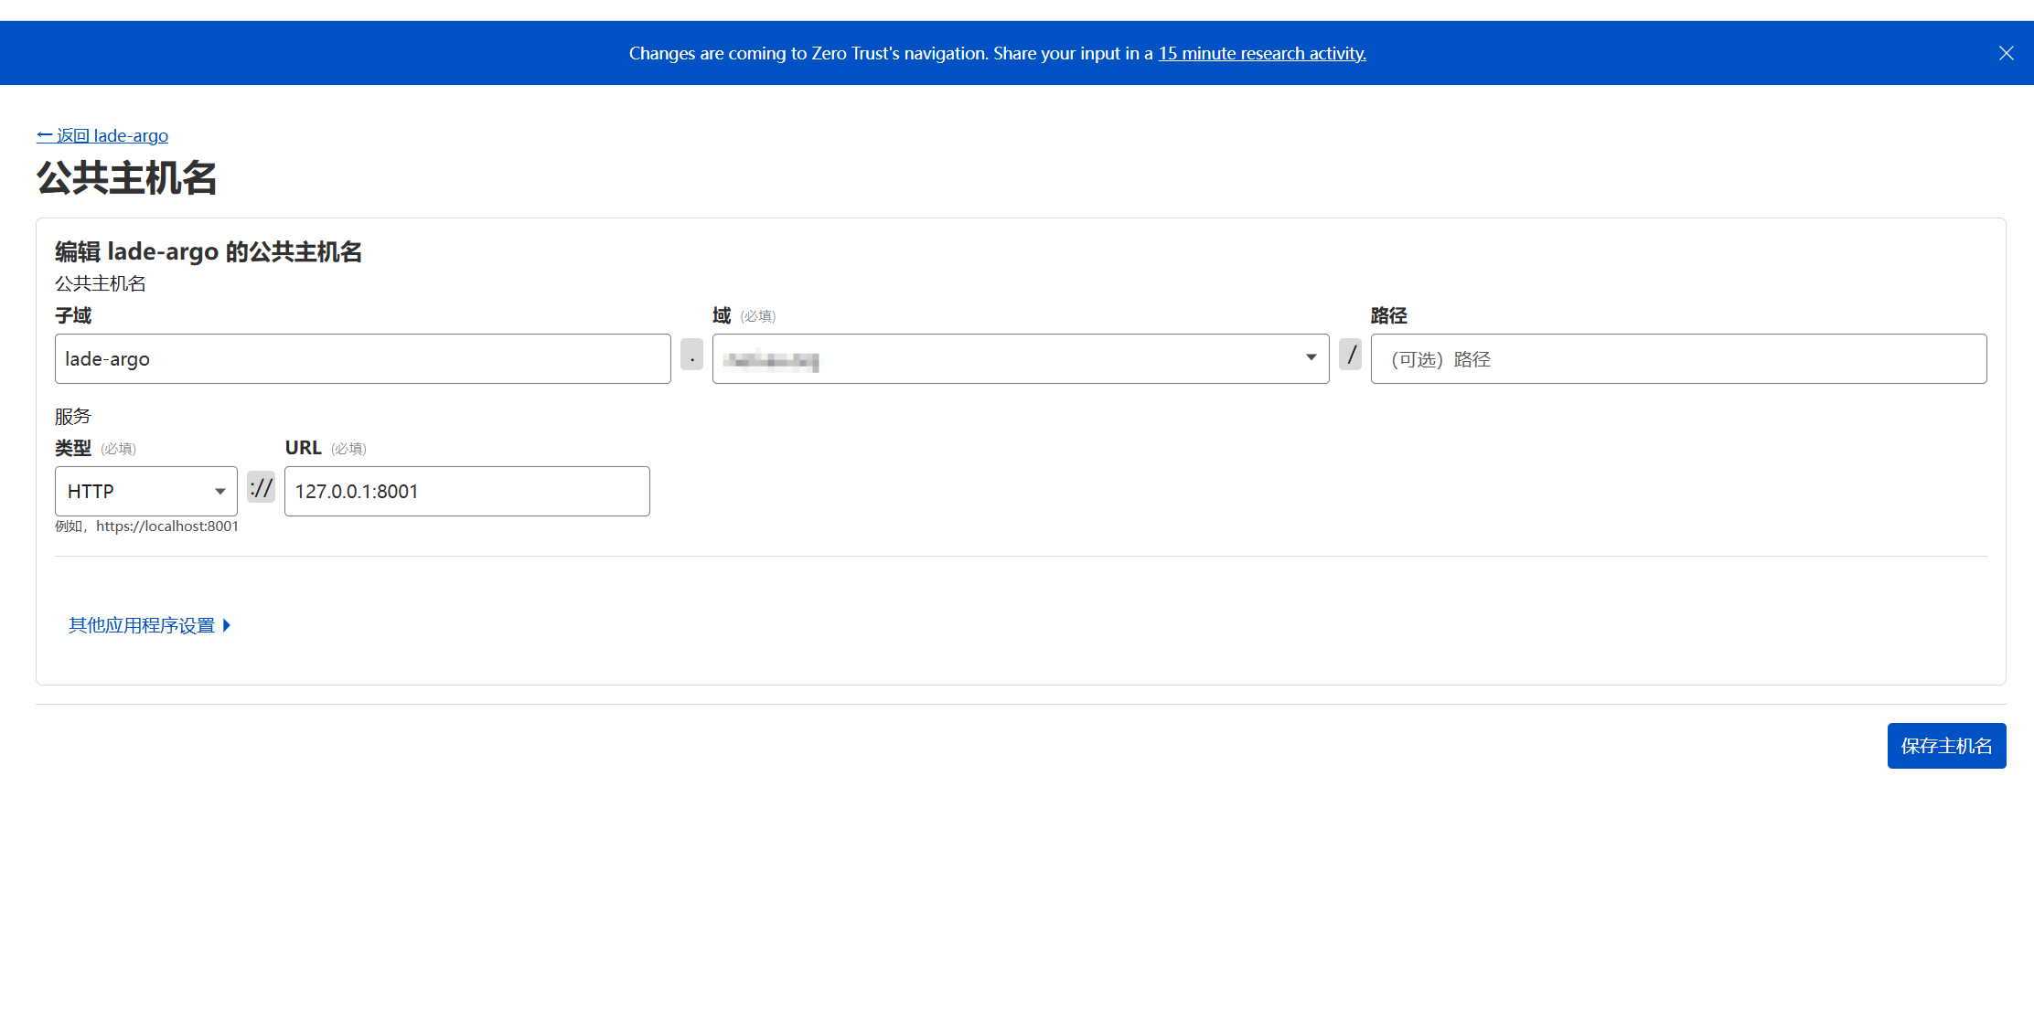The width and height of the screenshot is (2034, 1010).
Task: Open the 15 minute research activity link
Action: [x=1261, y=53]
